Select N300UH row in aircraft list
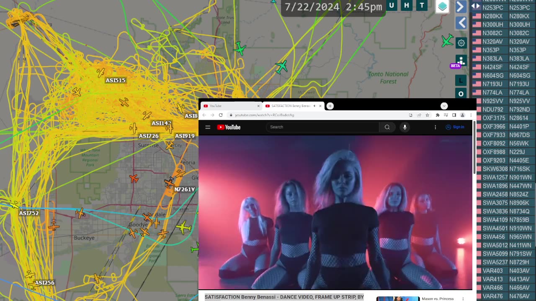The height and width of the screenshot is (301, 536). [x=504, y=25]
